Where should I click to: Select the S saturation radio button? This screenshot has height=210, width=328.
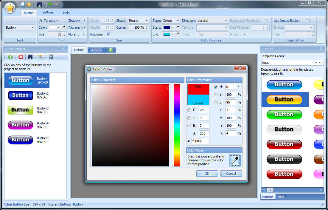coord(216,95)
